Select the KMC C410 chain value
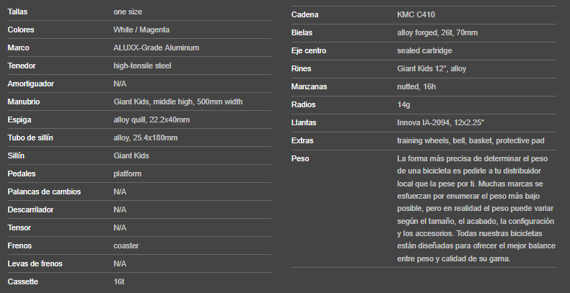570x293 pixels. pos(416,15)
